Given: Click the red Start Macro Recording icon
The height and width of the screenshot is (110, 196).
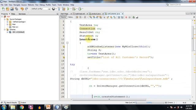Looking at the screenshot, I should [126, 17].
